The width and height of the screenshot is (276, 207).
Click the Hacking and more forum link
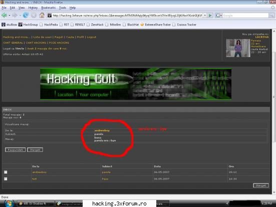(17, 37)
